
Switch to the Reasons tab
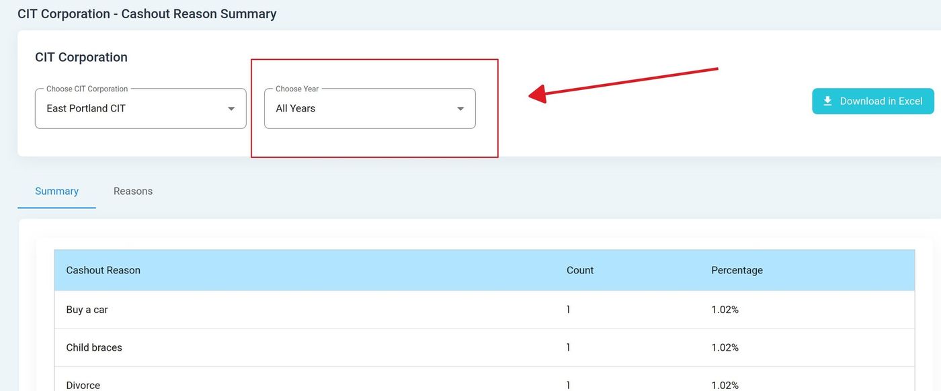point(133,191)
